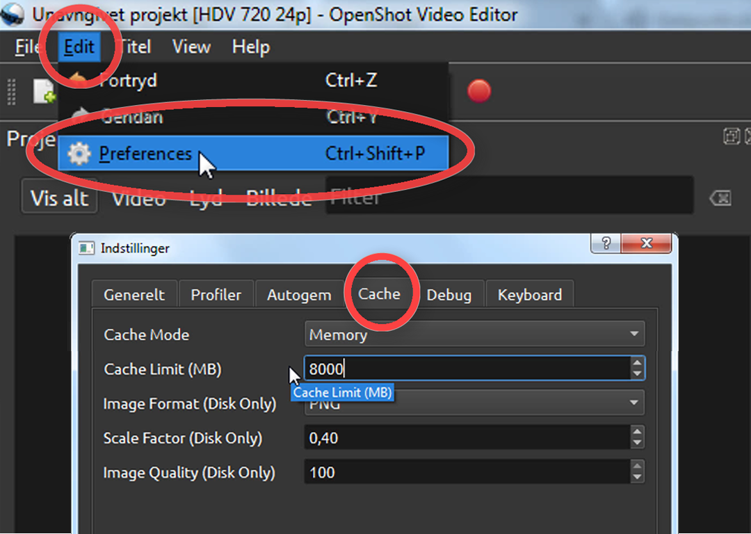Screen dimensions: 751x534
Task: Click the red record export button
Action: point(479,91)
